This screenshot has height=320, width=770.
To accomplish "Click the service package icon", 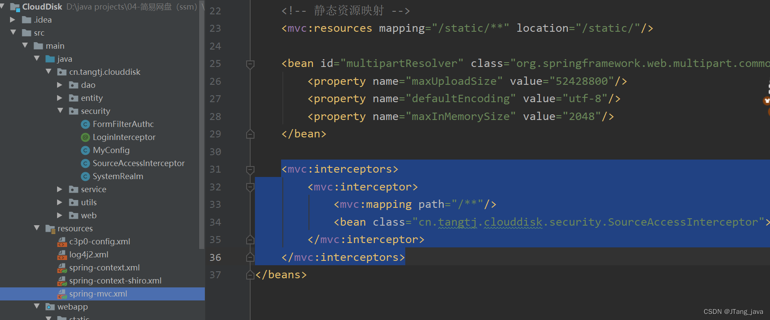I will 74,189.
